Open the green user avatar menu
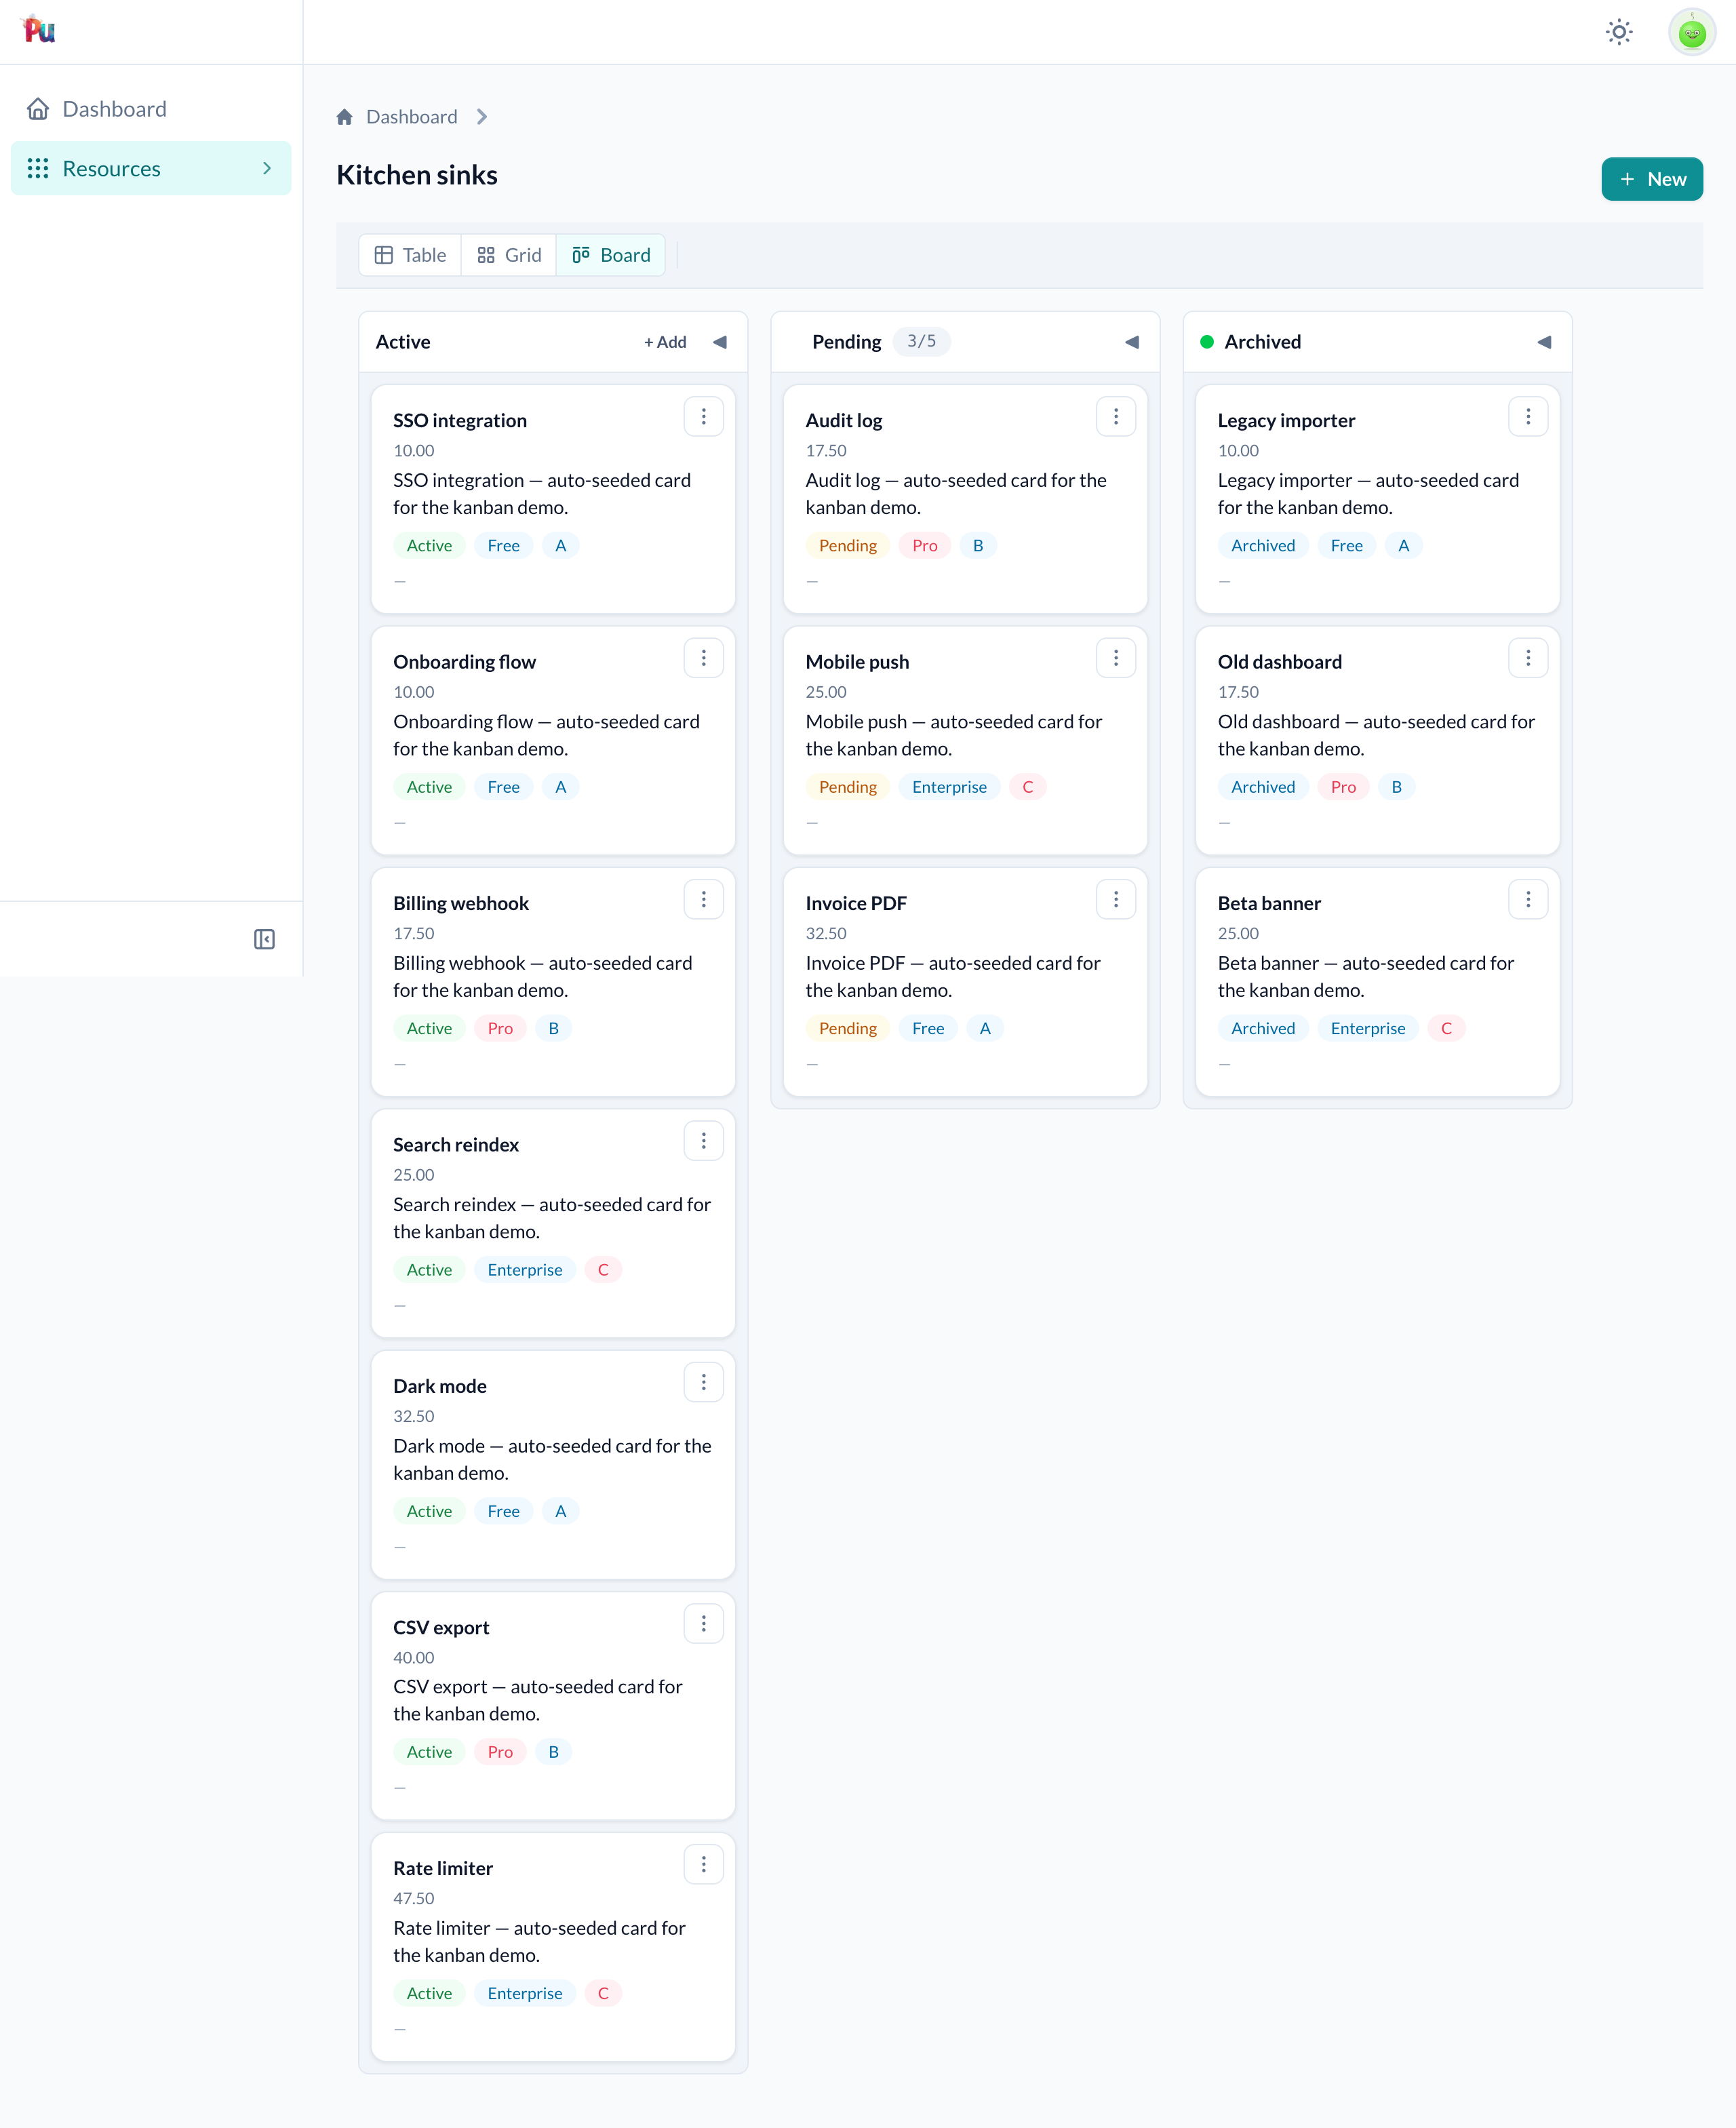This screenshot has width=1736, height=2128. 1691,32
